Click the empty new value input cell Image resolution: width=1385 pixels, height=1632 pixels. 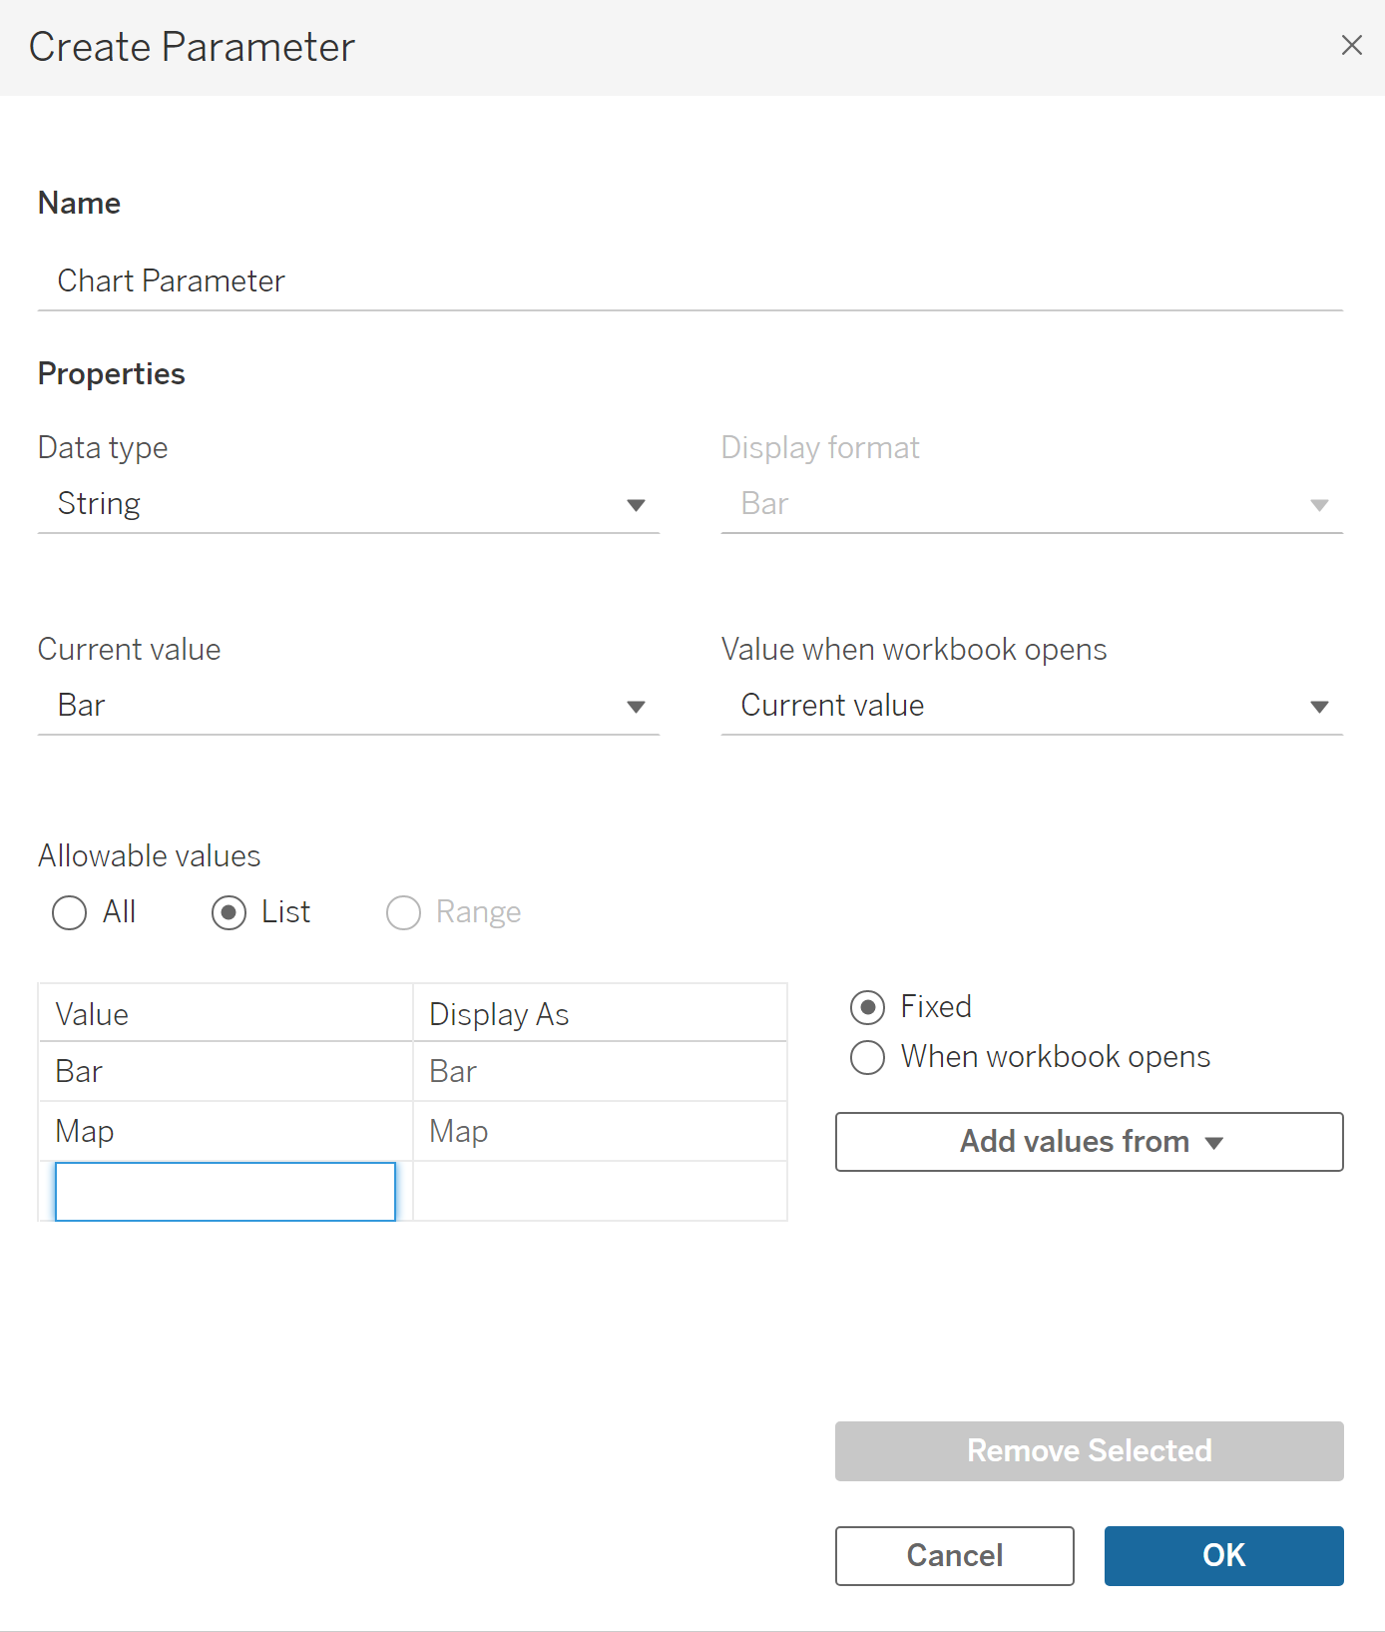225,1192
